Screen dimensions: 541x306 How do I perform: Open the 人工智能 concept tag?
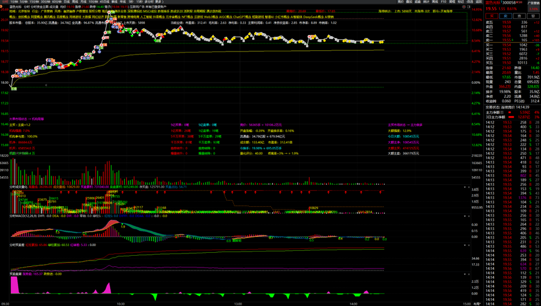pos(146,17)
